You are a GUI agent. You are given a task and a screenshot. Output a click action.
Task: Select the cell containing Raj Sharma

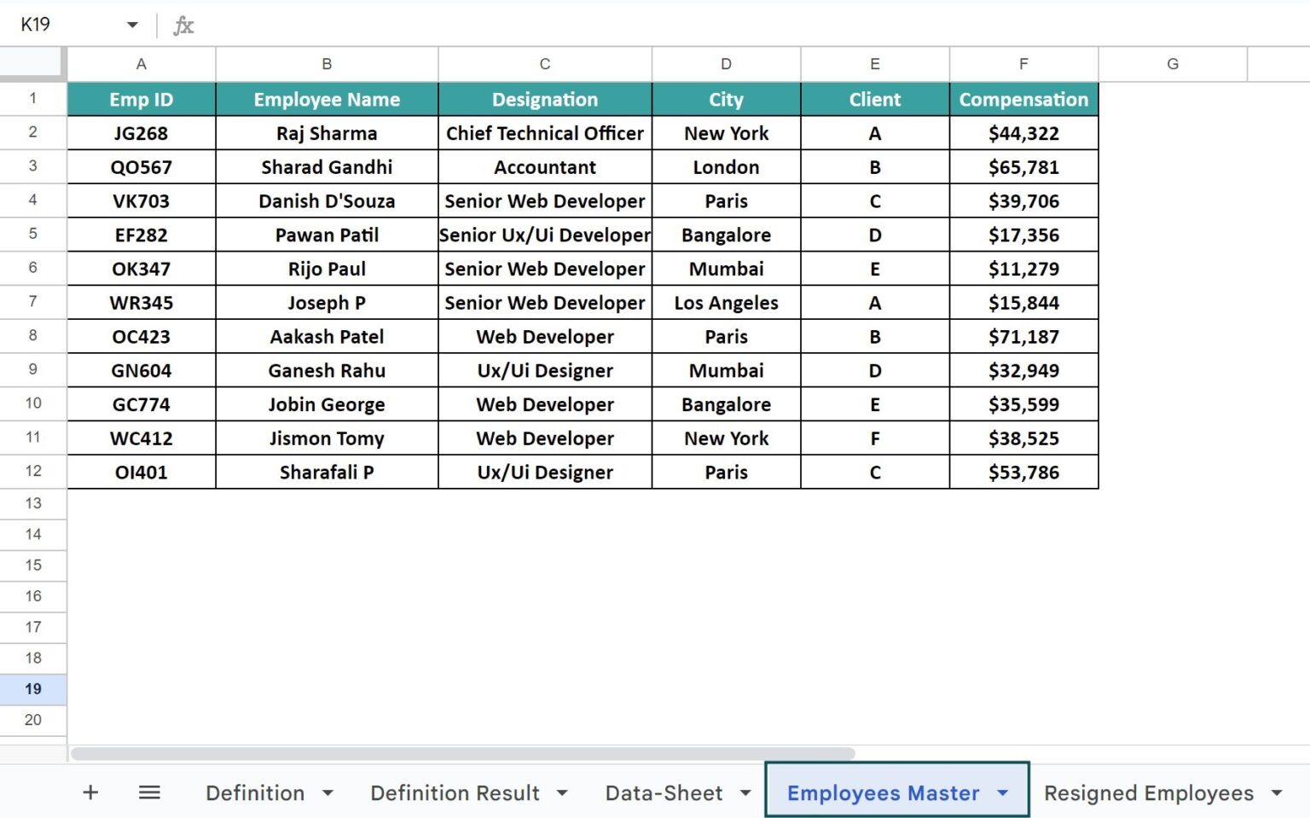(327, 133)
